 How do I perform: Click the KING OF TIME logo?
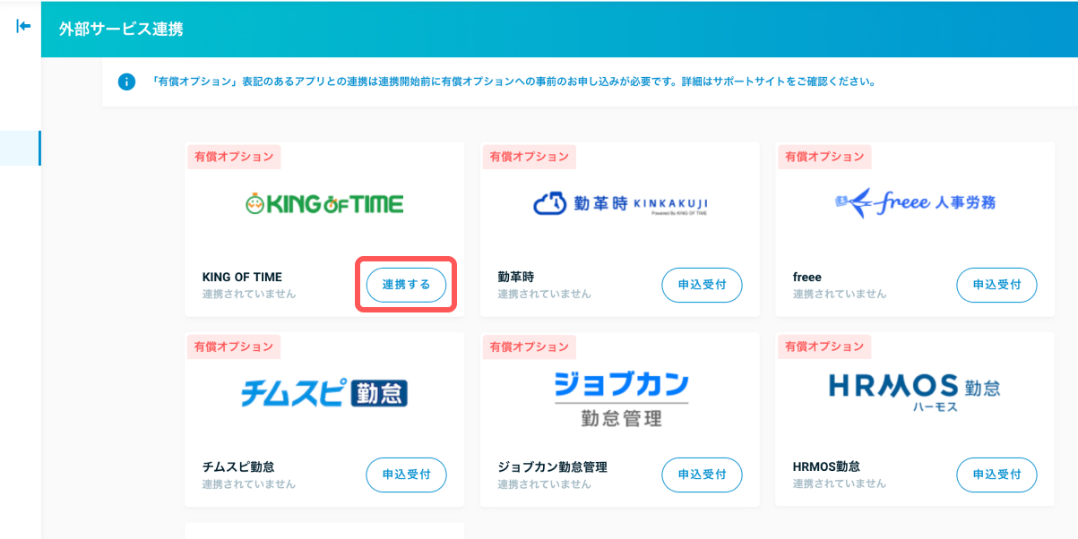click(324, 205)
